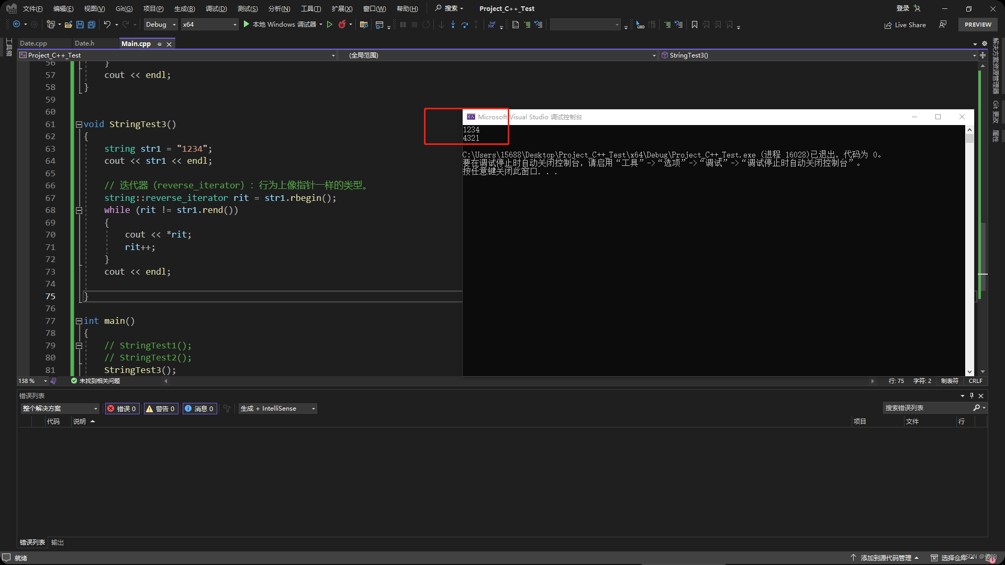The image size is (1005, 565).
Task: Start without debugging using outlined play icon
Action: tap(330, 25)
